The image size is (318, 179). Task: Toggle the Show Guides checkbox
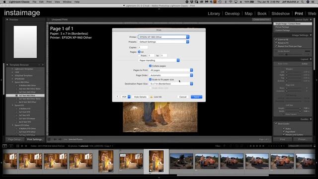click(x=276, y=124)
